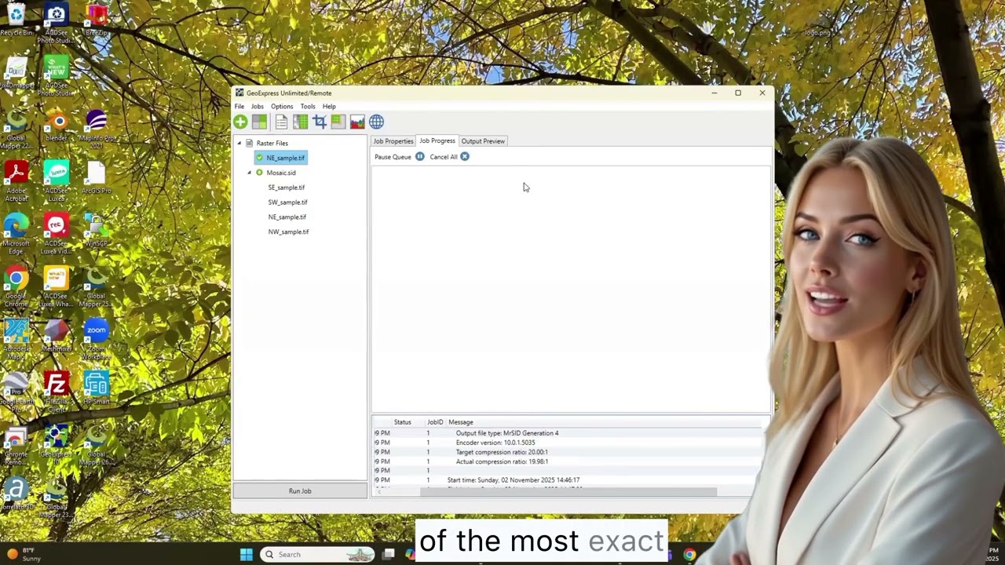Open the File menu
This screenshot has height=565, width=1005.
[239, 107]
